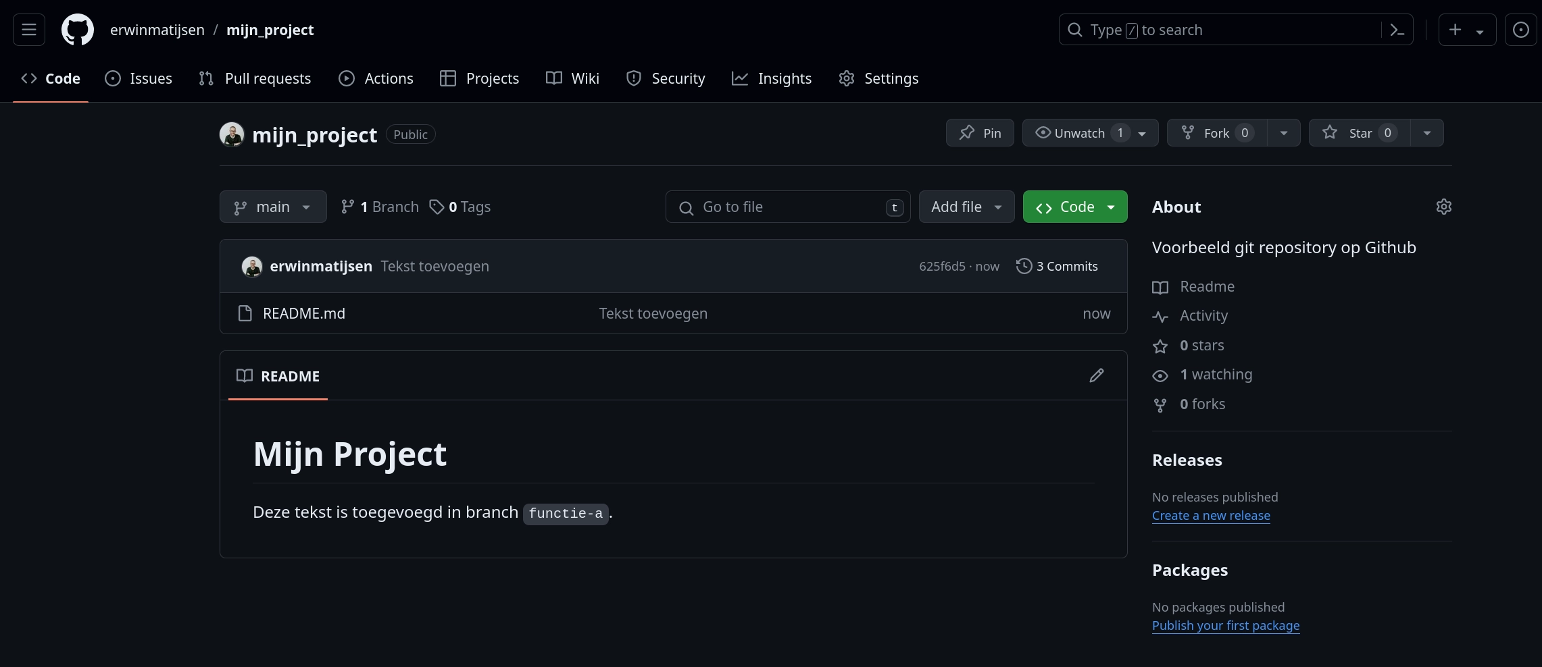Open the Releases heading link
The height and width of the screenshot is (667, 1542).
tap(1187, 460)
